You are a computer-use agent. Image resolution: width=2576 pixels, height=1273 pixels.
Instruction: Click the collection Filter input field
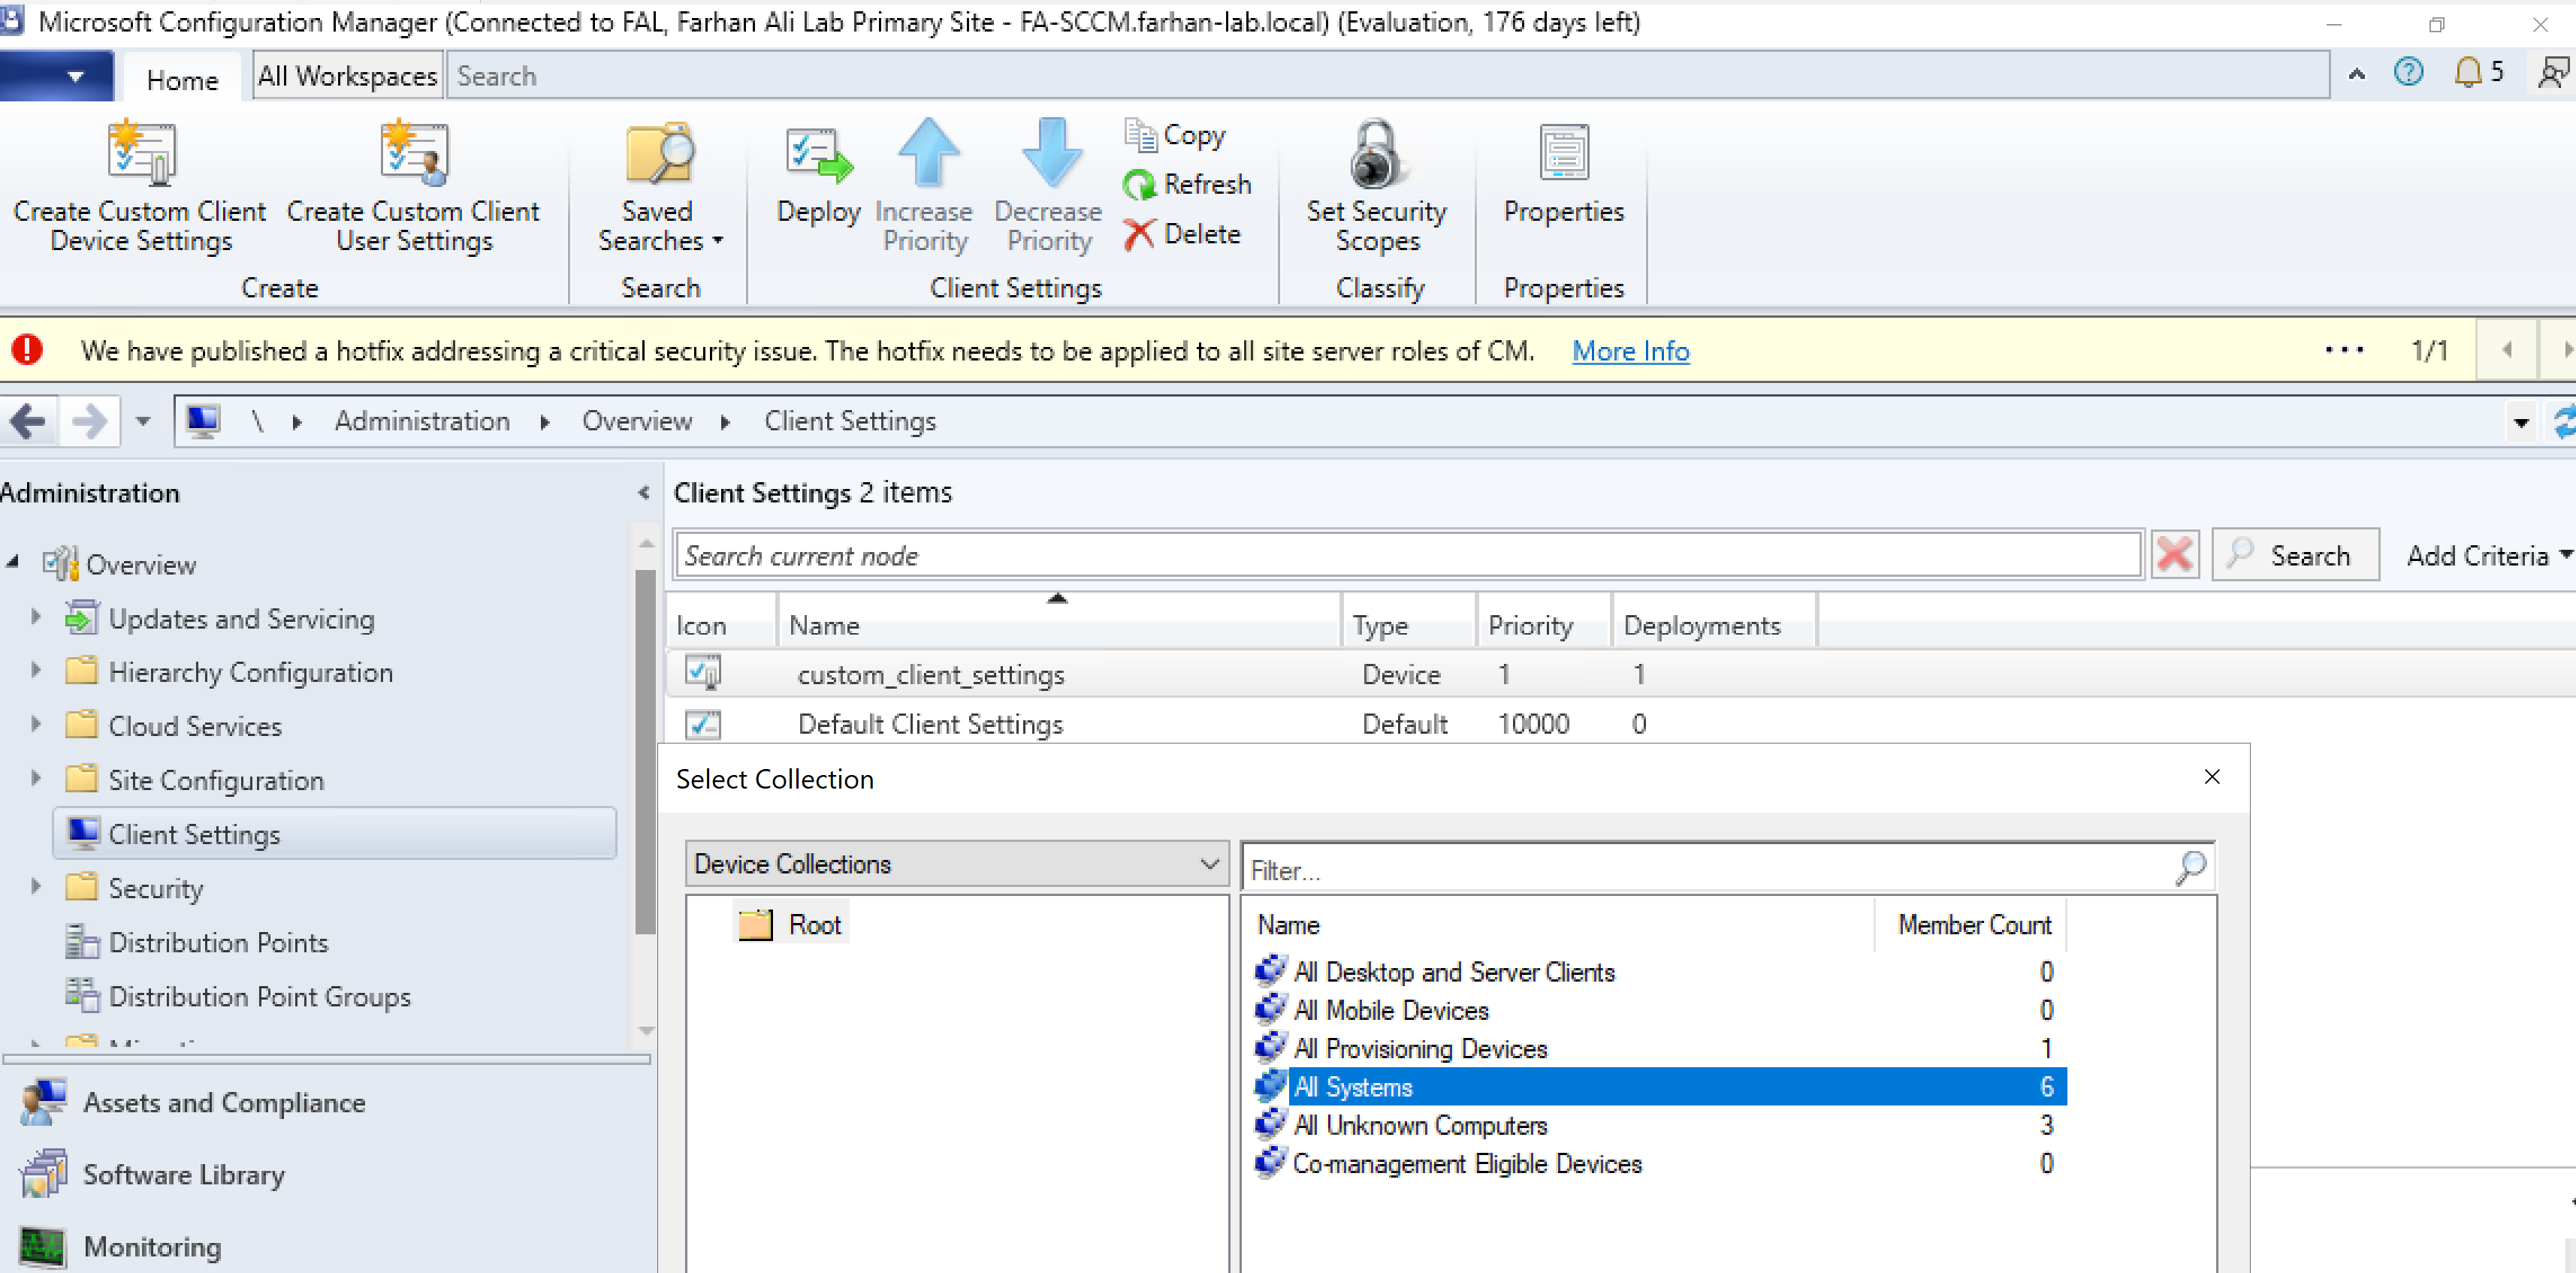point(1705,869)
